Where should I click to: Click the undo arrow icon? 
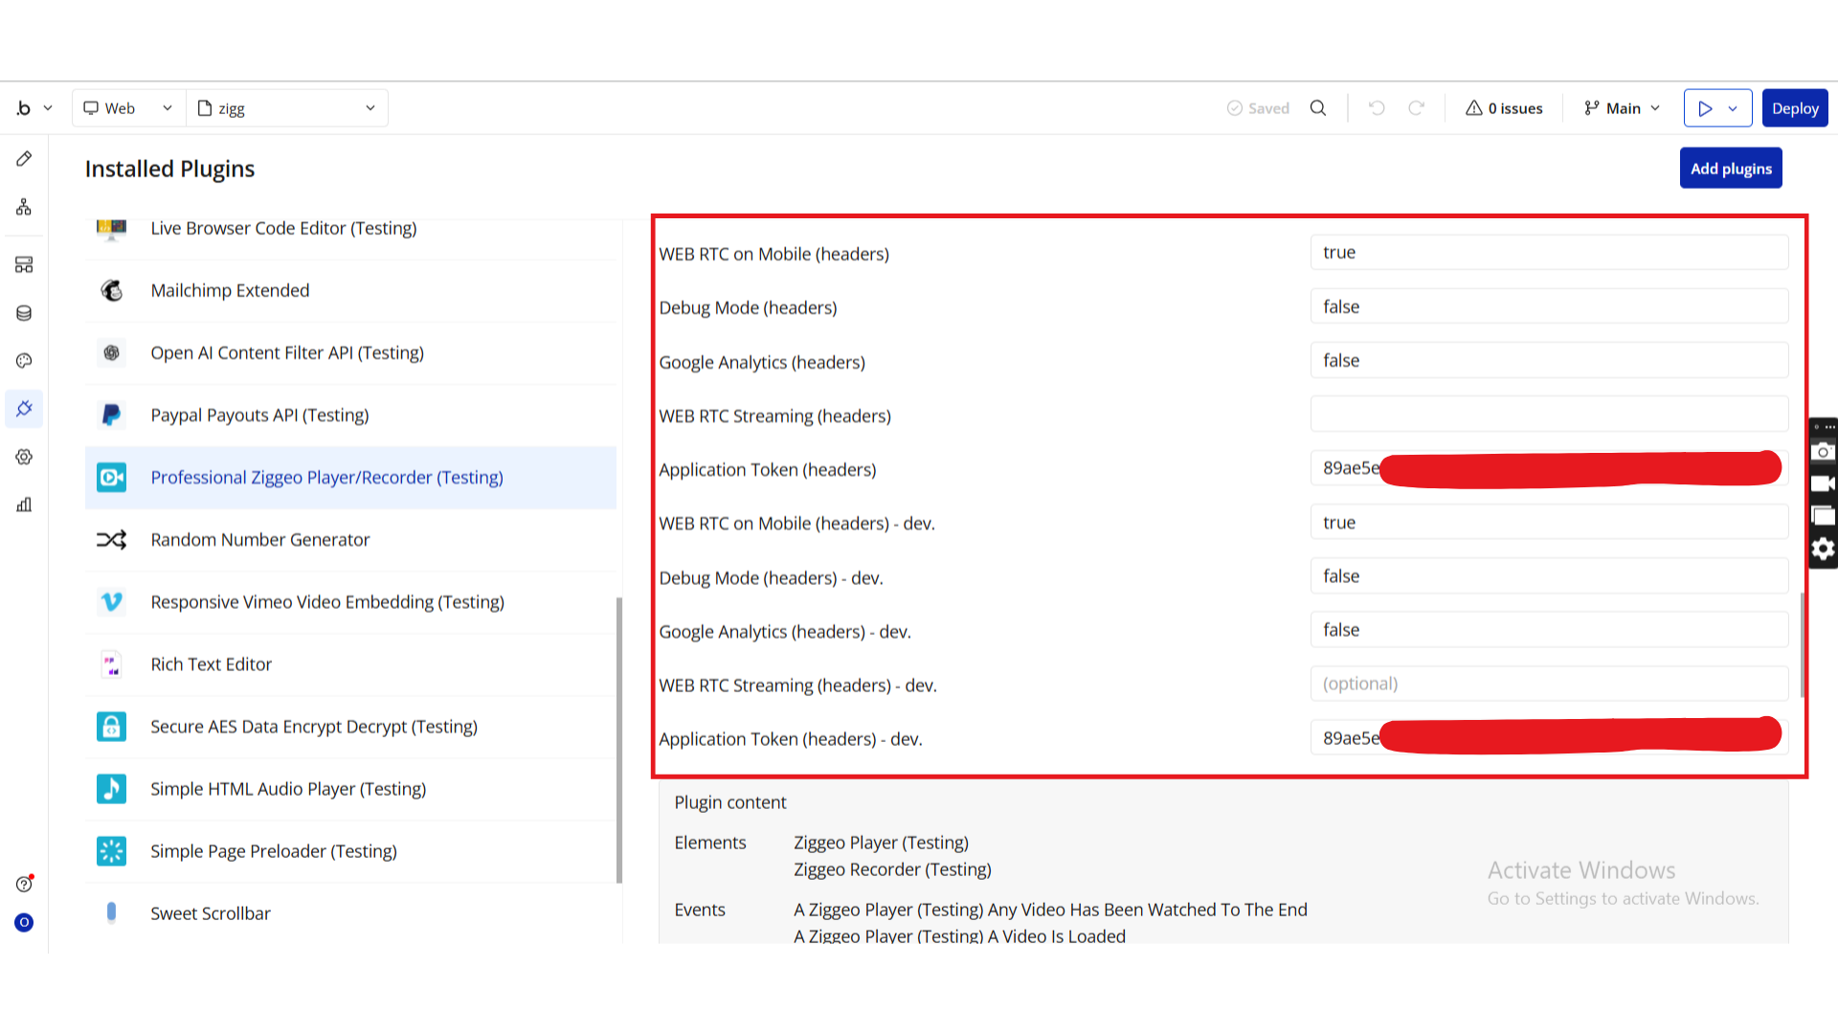[x=1377, y=108]
